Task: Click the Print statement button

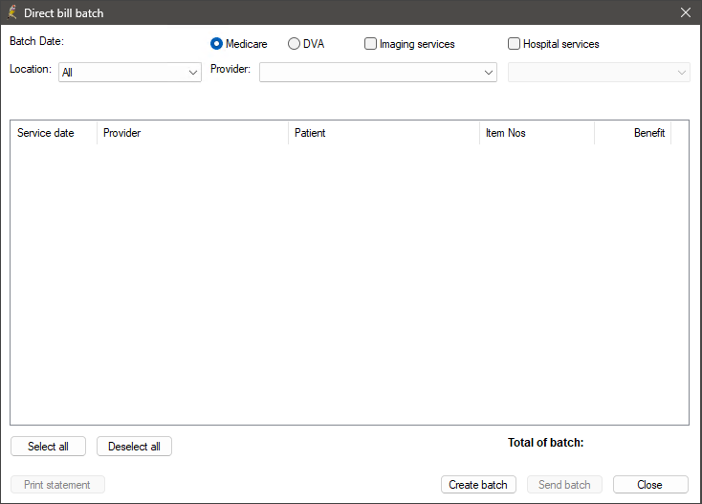Action: coord(57,484)
